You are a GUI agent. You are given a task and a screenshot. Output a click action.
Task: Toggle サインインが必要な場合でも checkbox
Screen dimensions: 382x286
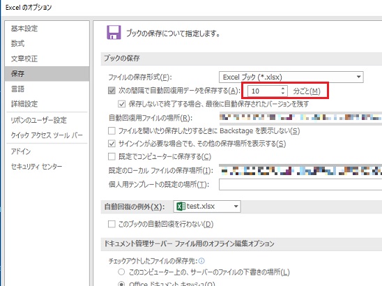(x=112, y=144)
